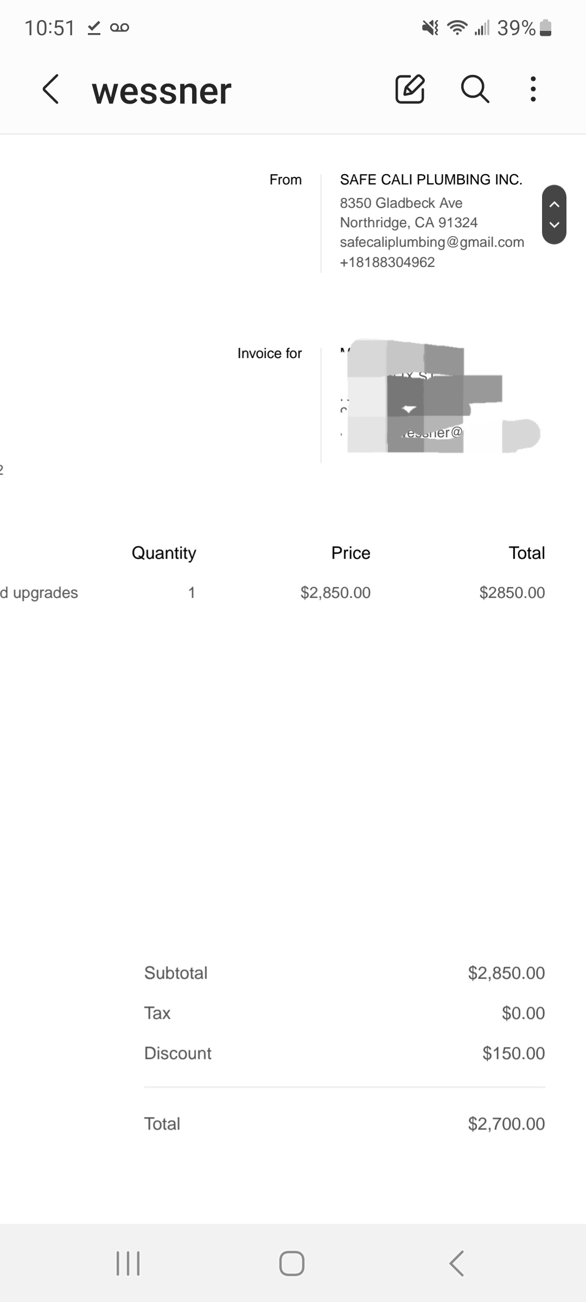Image resolution: width=586 pixels, height=1302 pixels.
Task: Tap the Android recent apps button
Action: pos(129,1263)
